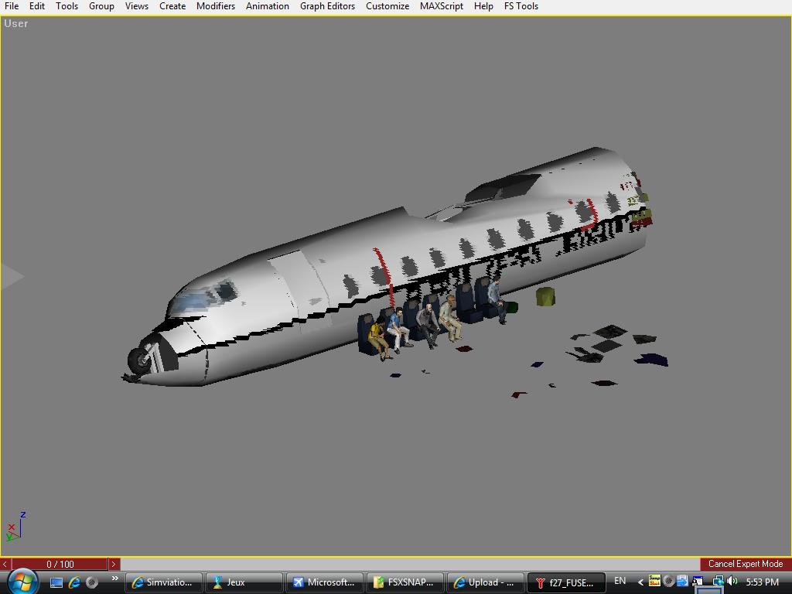Screen dimensions: 792x594
Task: Open the FS Tools menu
Action: pyautogui.click(x=521, y=6)
